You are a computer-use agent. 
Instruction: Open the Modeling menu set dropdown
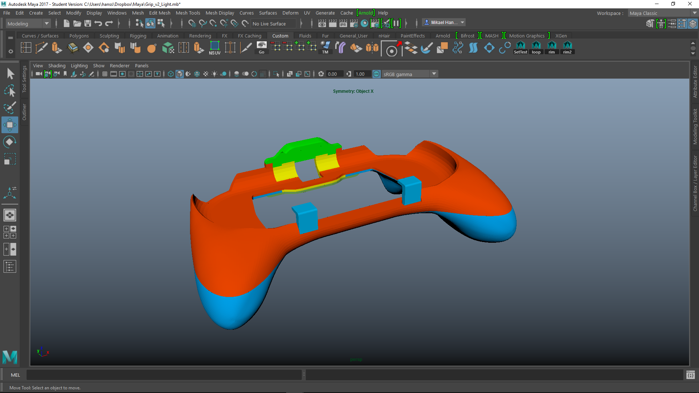[x=28, y=24]
